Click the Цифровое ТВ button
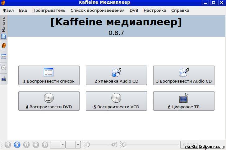226x150 pixels. coord(184,101)
